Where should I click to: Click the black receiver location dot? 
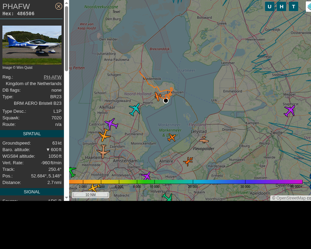pos(166,101)
